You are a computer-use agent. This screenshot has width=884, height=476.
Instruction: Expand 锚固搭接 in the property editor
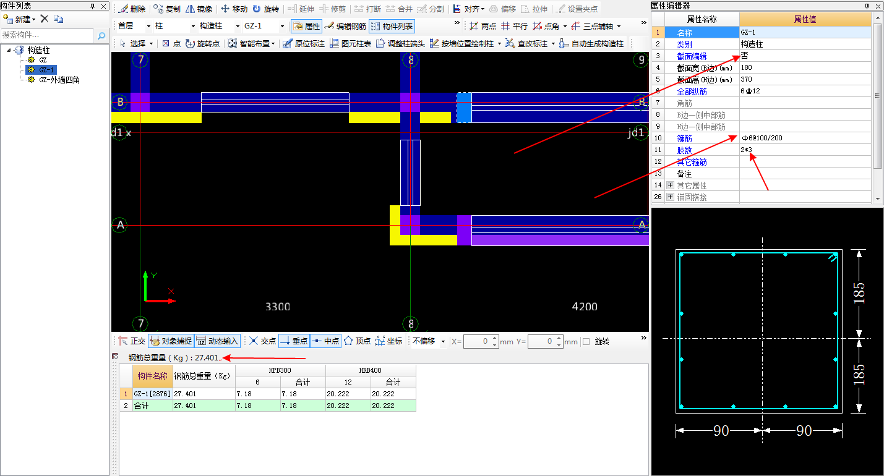(671, 197)
